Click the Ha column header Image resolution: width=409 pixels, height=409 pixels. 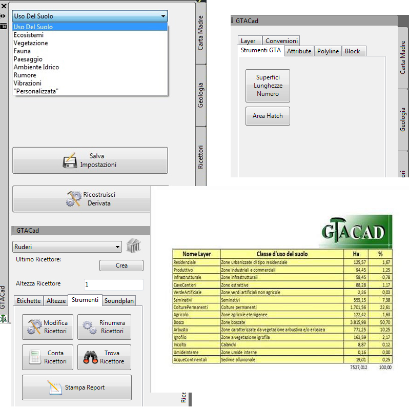356,254
